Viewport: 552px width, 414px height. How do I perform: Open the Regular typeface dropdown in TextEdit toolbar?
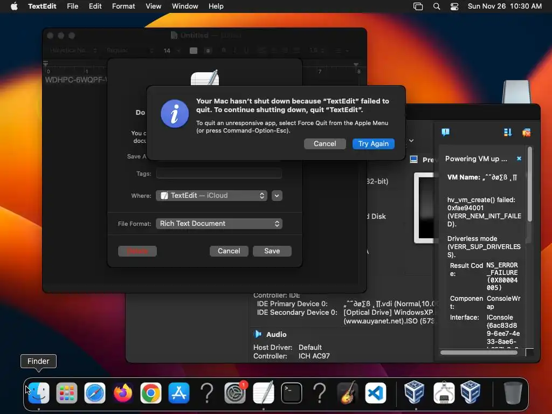(x=130, y=50)
